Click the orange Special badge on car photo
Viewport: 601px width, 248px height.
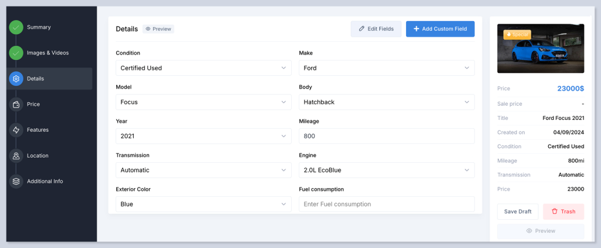click(517, 34)
